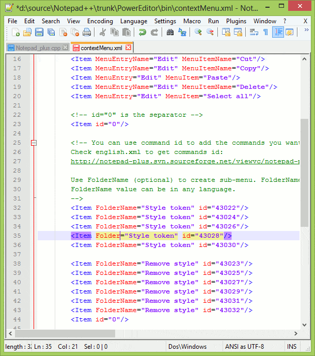Viewport: 315px width, 356px height.
Task: Switch to the Notepad_plus.cpp tab
Action: (38, 48)
